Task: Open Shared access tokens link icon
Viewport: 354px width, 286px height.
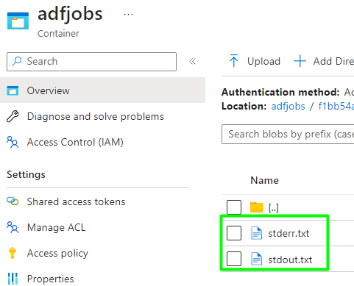Action: [13, 201]
